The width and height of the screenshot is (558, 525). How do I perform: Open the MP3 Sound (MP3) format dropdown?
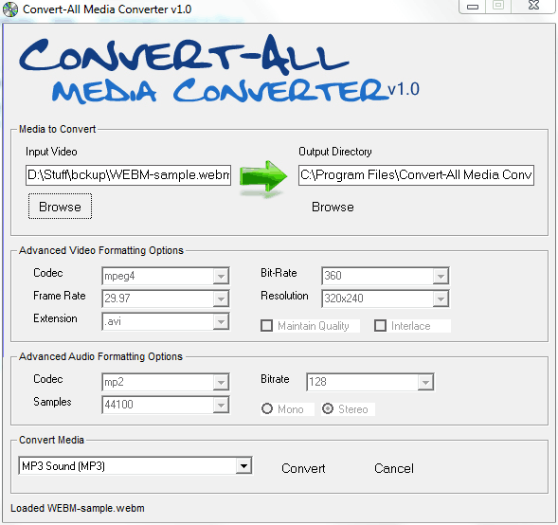(x=135, y=466)
